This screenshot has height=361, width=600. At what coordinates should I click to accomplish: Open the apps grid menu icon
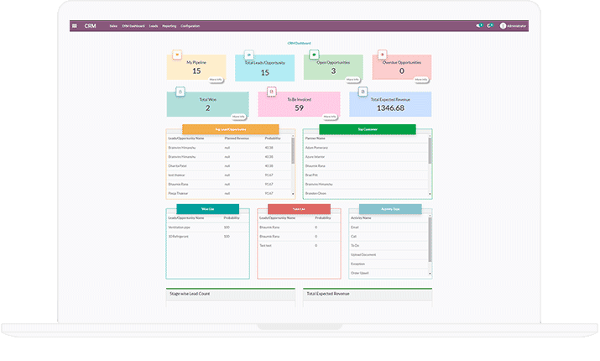(75, 26)
